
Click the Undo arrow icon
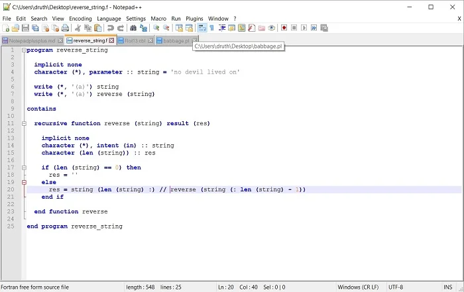pyautogui.click(x=110, y=28)
